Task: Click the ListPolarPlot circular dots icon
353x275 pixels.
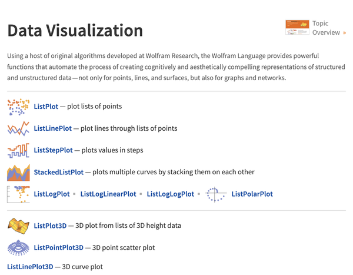Action: coord(216,194)
